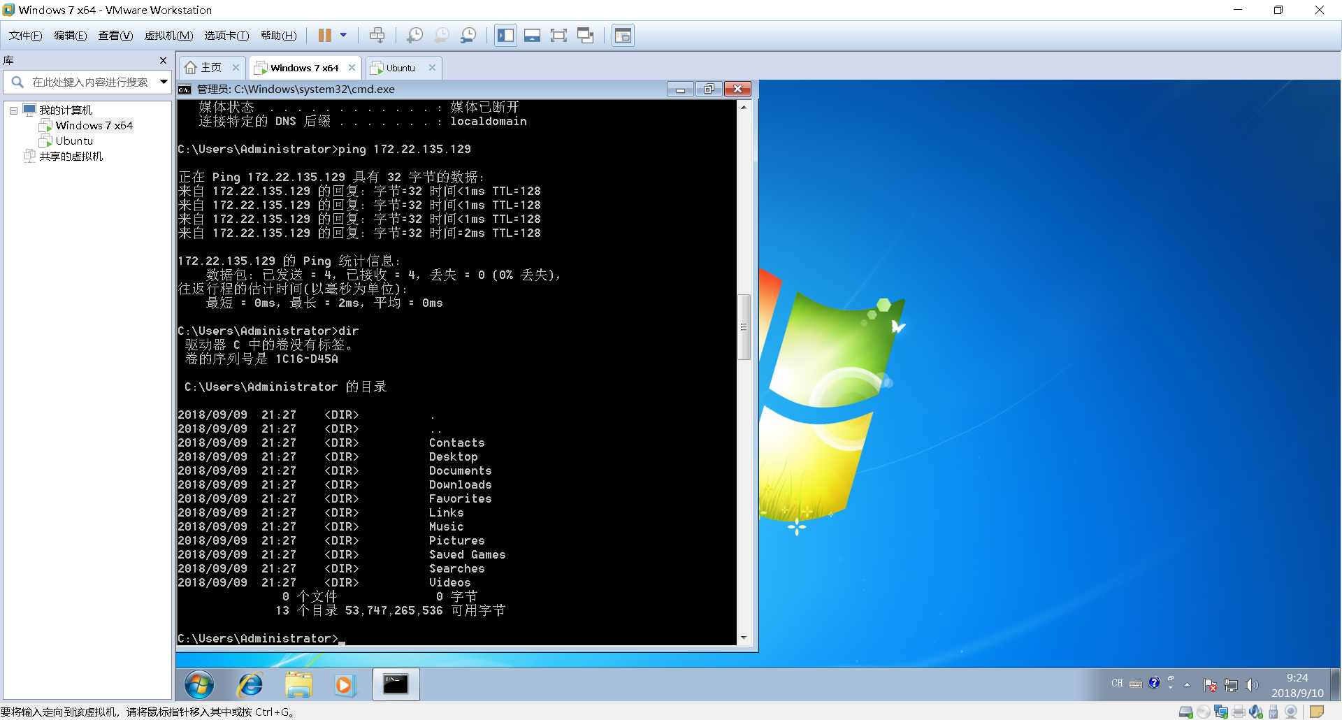The width and height of the screenshot is (1342, 720).
Task: Open the 查看(V) menu
Action: click(115, 36)
